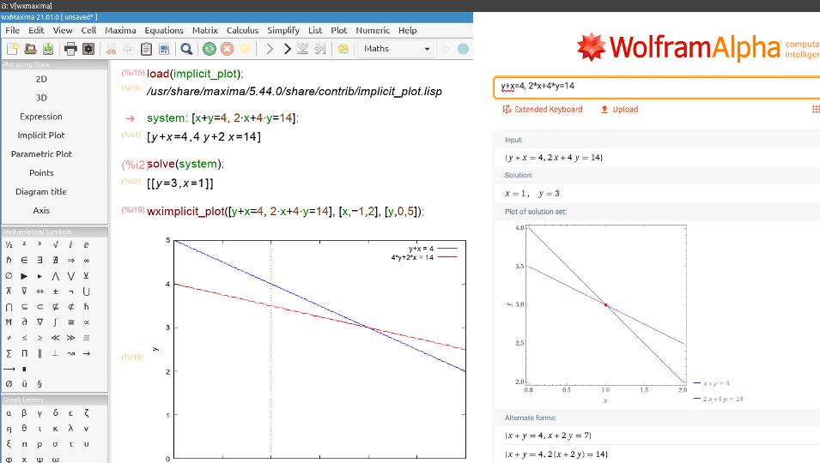
Task: Click the Evaluate to cursor icon
Action: coord(320,49)
